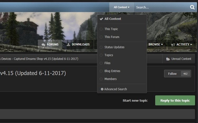The height and width of the screenshot is (123, 198).
Task: Expand the Browse navigation dropdown
Action: point(155,45)
